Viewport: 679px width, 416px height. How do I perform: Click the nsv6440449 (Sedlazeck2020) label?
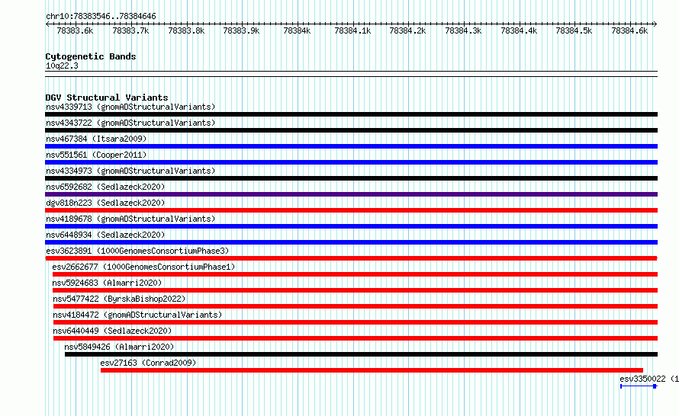(x=112, y=331)
